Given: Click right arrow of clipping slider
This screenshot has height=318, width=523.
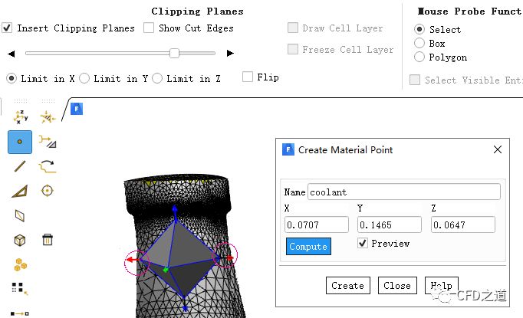Looking at the screenshot, I should coord(230,54).
